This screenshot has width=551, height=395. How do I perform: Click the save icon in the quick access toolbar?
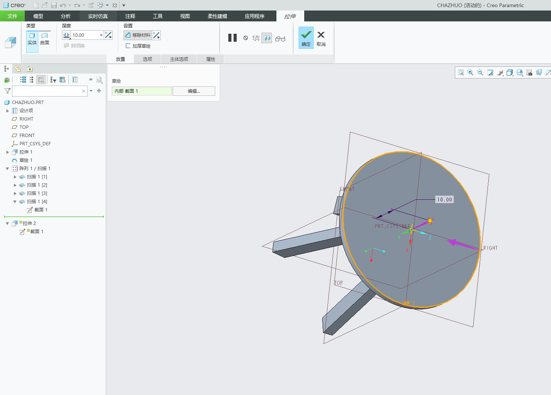54,5
